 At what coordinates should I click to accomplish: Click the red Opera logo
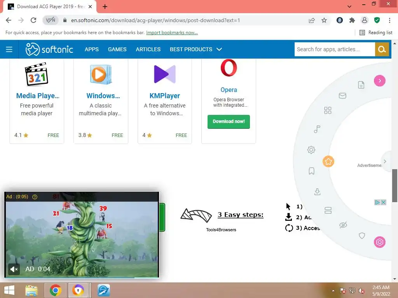[229, 68]
